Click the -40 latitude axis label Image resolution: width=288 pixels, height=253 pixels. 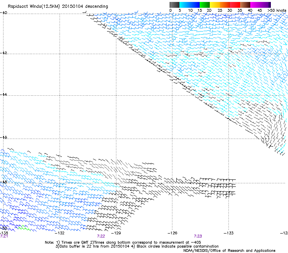(4, 13)
